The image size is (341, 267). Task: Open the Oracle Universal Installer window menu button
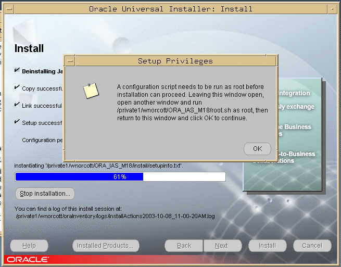pyautogui.click(x=9, y=9)
